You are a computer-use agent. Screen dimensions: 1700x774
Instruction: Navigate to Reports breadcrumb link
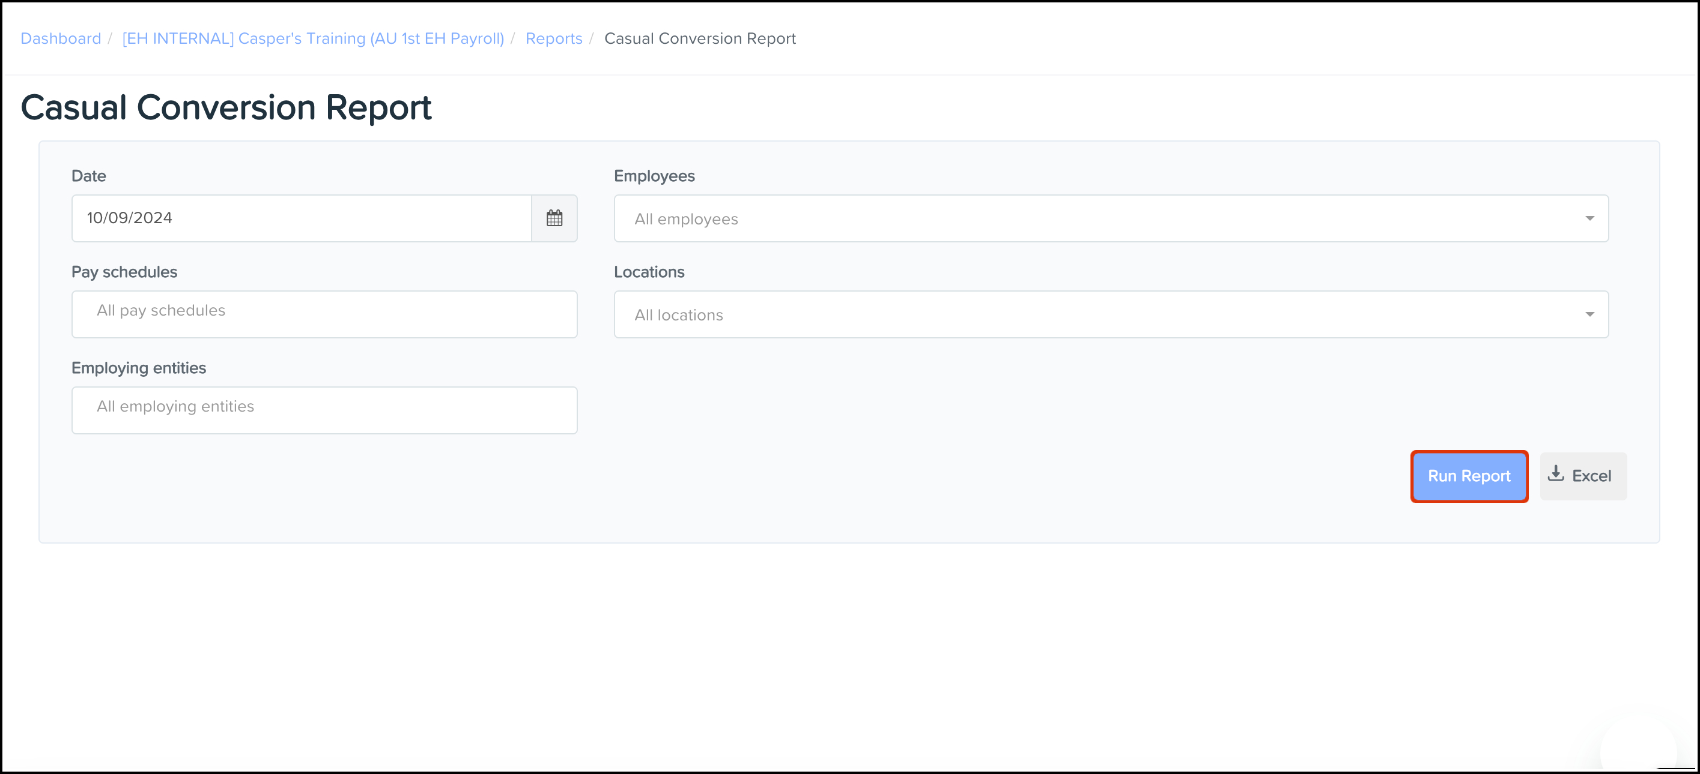[554, 38]
